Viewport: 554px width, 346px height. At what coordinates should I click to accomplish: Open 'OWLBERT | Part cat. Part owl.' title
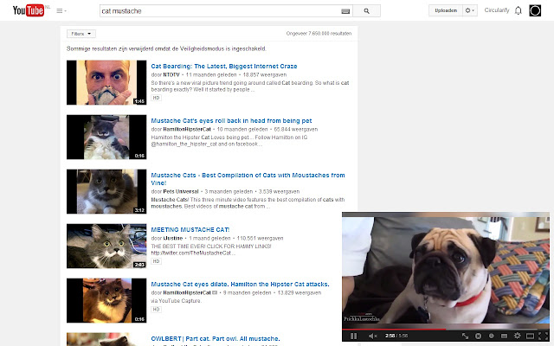(216, 338)
